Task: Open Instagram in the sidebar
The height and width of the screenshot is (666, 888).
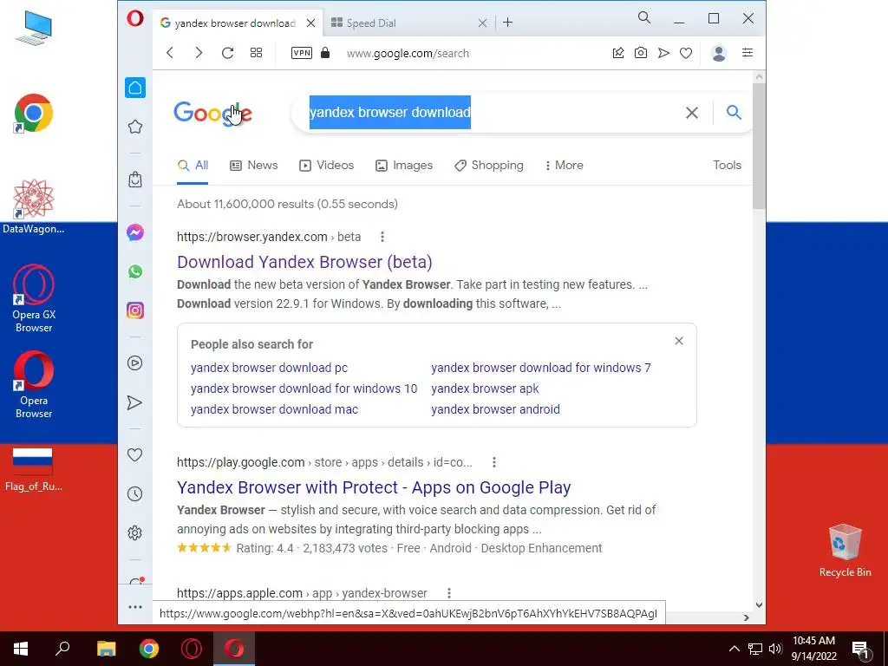Action: click(x=134, y=310)
